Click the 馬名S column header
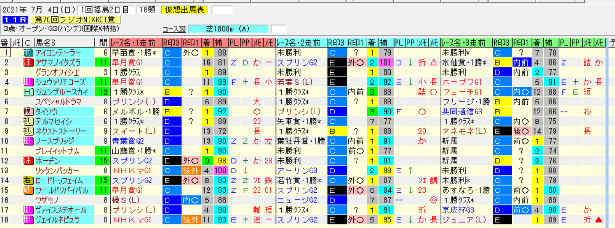The width and height of the screenshot is (615, 228). click(x=65, y=43)
